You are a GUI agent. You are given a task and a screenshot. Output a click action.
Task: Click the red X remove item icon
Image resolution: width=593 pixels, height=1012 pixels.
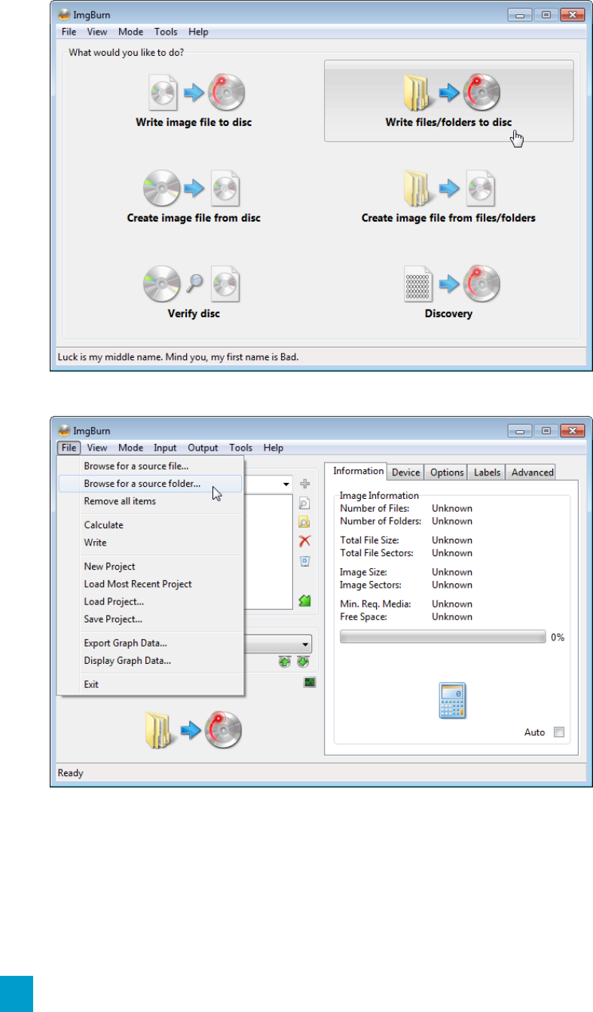(305, 541)
